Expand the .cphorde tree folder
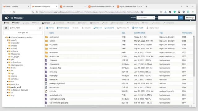The height and width of the screenshot is (111, 198). (7, 51)
